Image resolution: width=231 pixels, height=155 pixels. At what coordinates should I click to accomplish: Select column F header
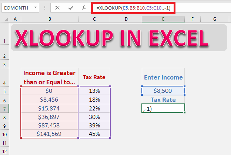192,19
